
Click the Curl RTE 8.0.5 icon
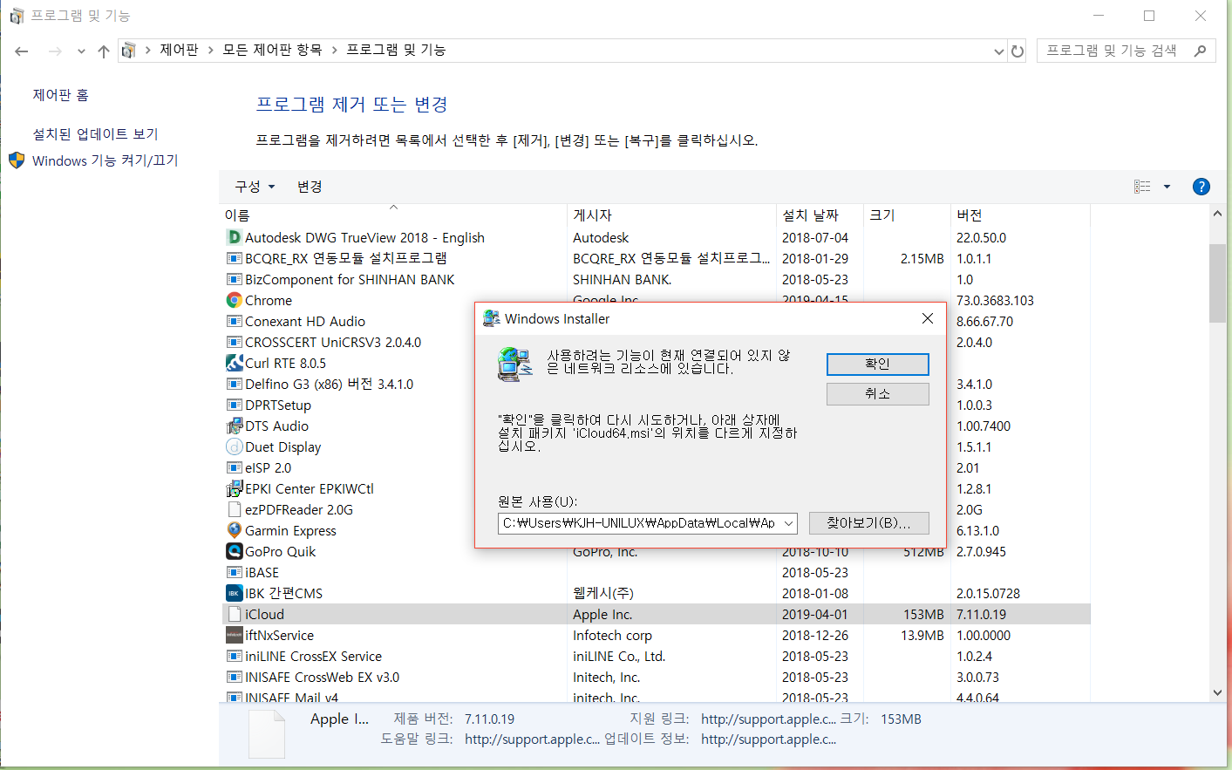point(234,363)
